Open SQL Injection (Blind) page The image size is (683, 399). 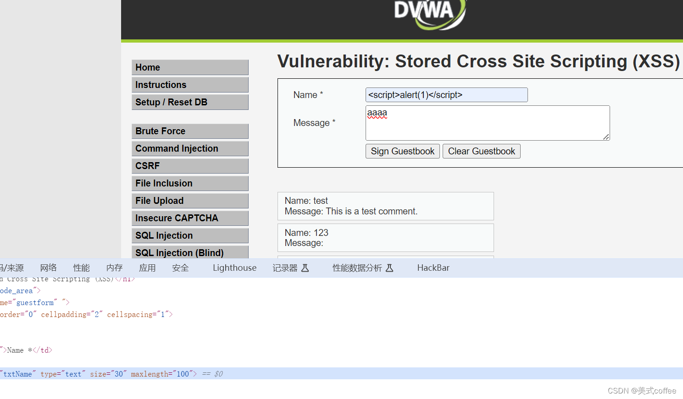pyautogui.click(x=190, y=252)
